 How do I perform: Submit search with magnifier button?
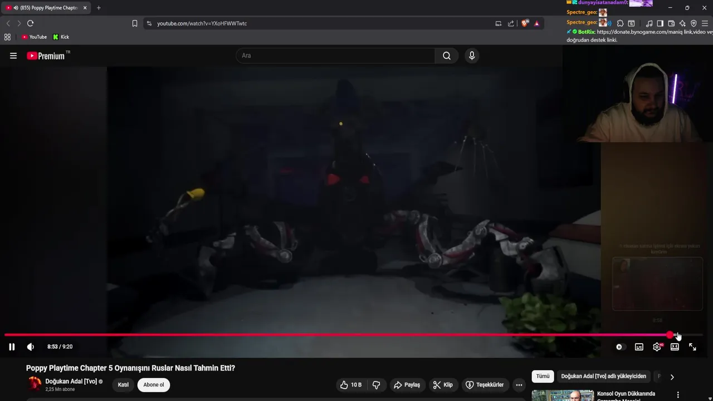point(447,56)
